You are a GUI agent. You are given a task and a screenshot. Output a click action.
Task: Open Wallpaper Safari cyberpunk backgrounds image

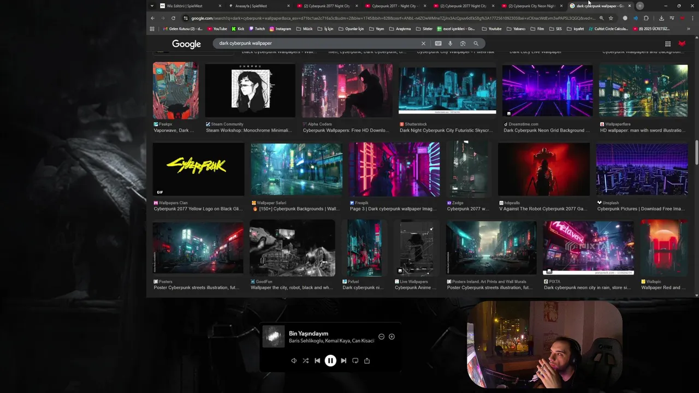coord(297,169)
